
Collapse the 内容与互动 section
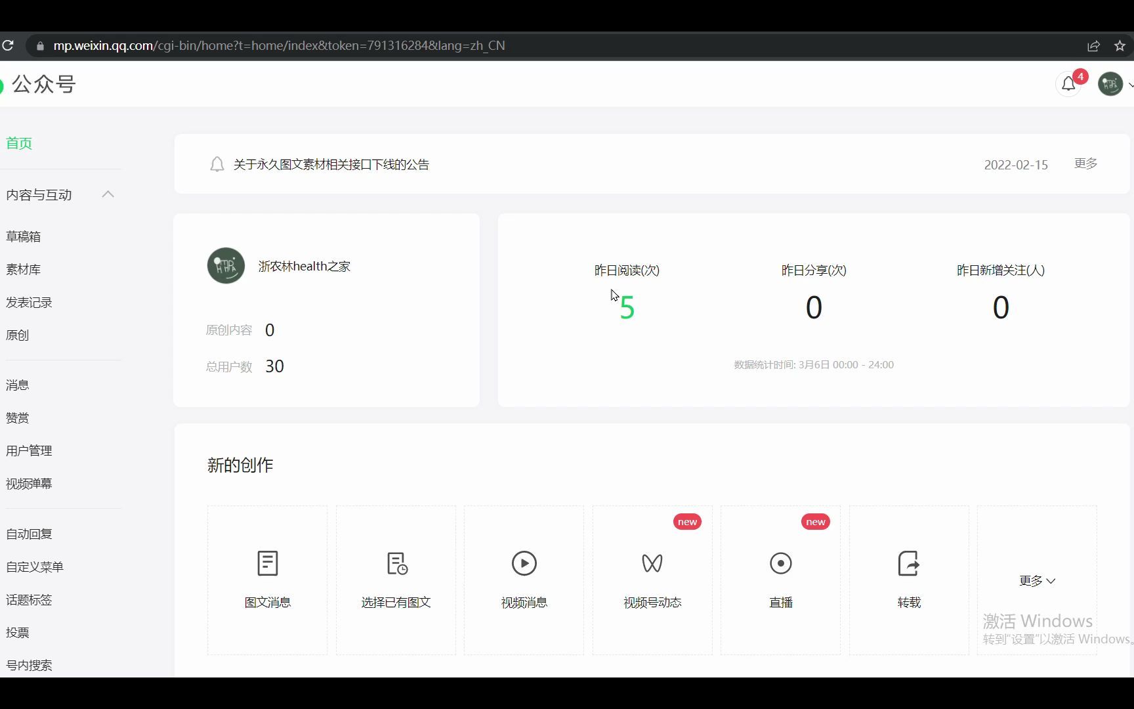coord(107,194)
